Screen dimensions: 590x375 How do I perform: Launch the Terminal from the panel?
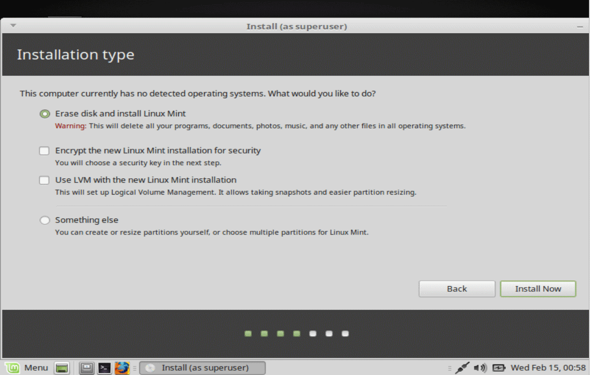104,368
